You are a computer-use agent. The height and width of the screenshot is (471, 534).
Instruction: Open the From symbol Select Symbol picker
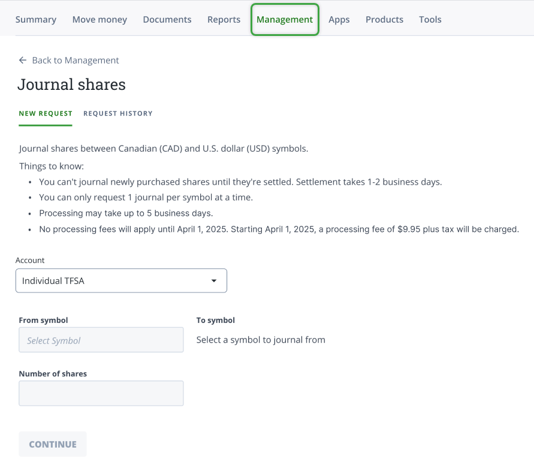(x=101, y=340)
